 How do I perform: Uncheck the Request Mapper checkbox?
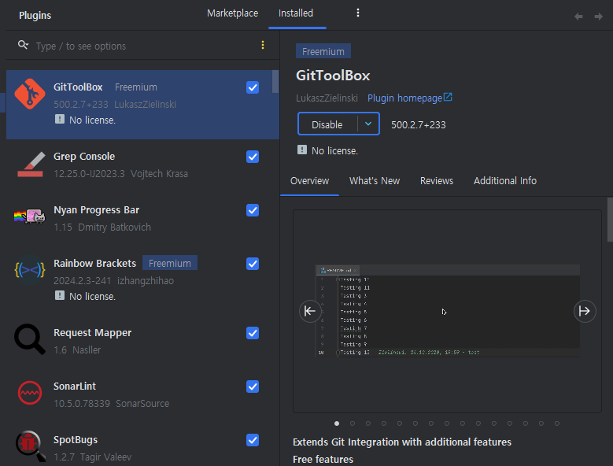[x=253, y=333]
